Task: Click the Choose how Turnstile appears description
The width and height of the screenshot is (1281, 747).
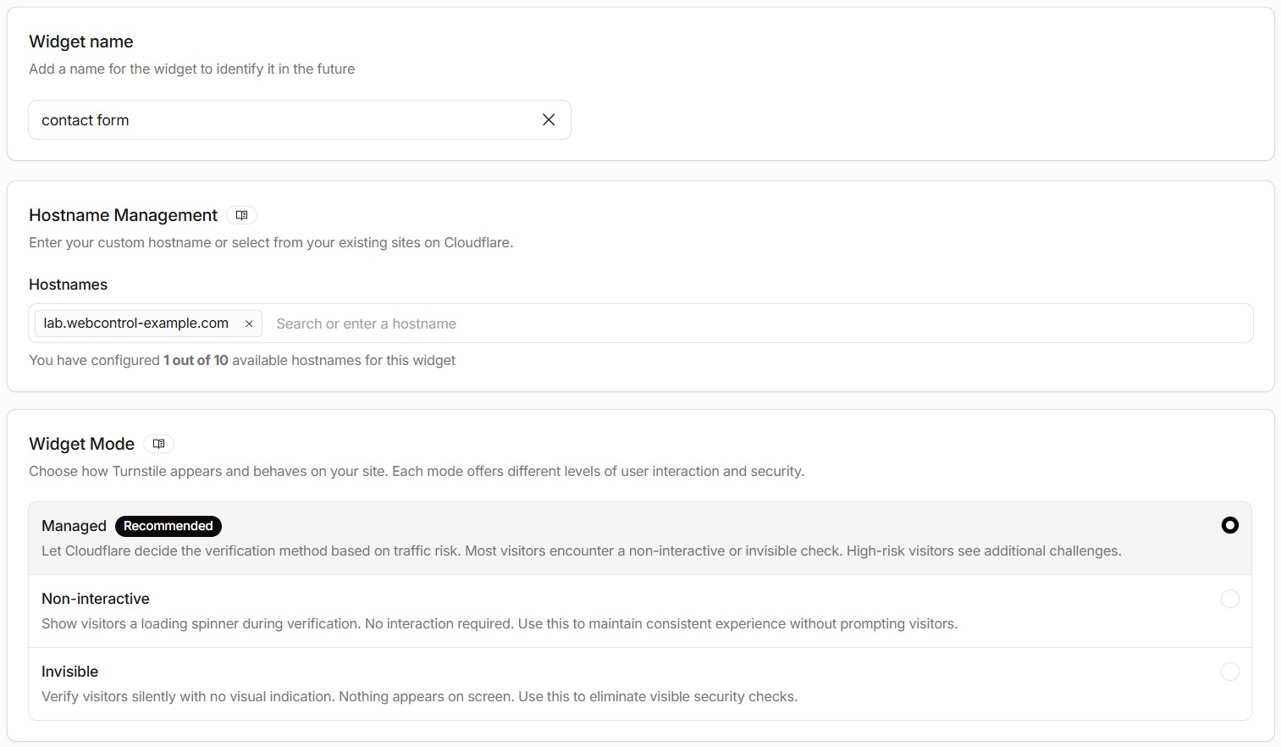Action: (x=417, y=471)
